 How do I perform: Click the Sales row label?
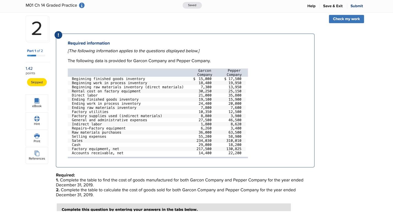pos(77,141)
